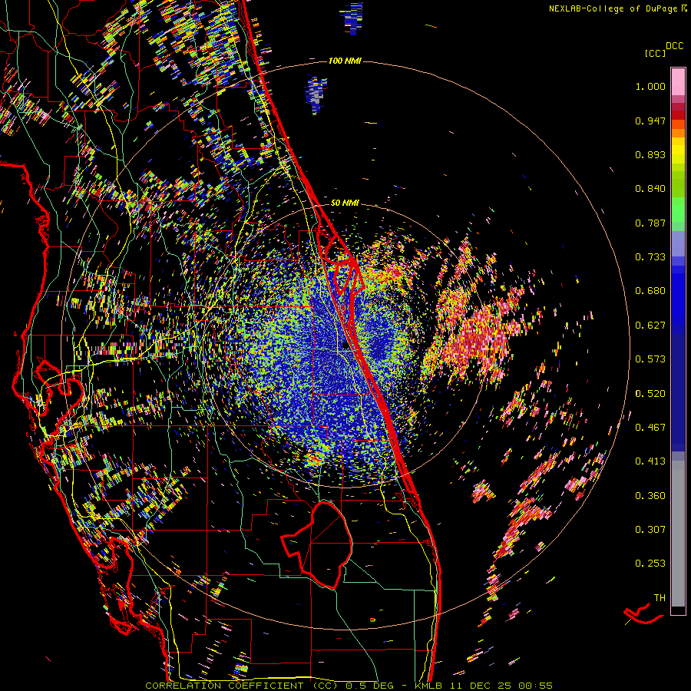The height and width of the screenshot is (691, 691).
Task: Pick the bright green segment of the color bar
Action: click(678, 210)
